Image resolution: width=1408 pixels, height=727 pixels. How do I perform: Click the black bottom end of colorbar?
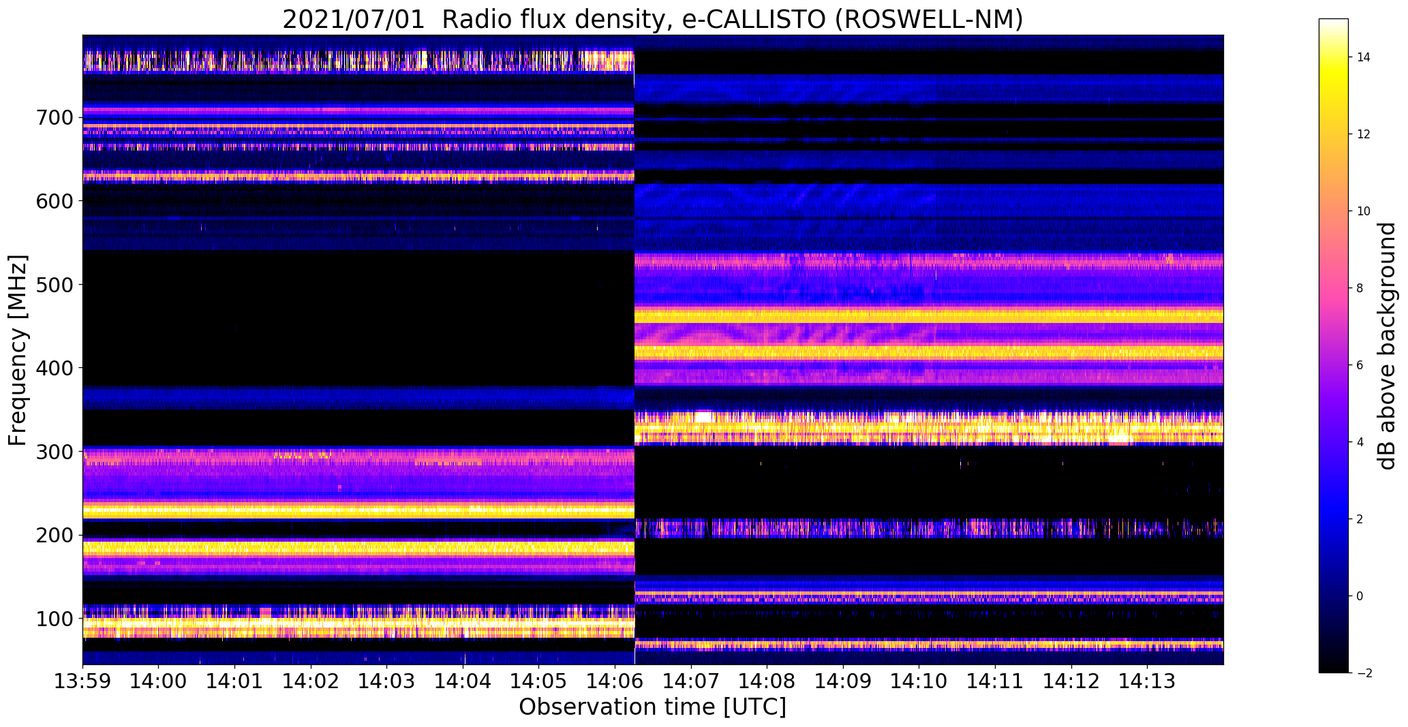pos(1334,668)
